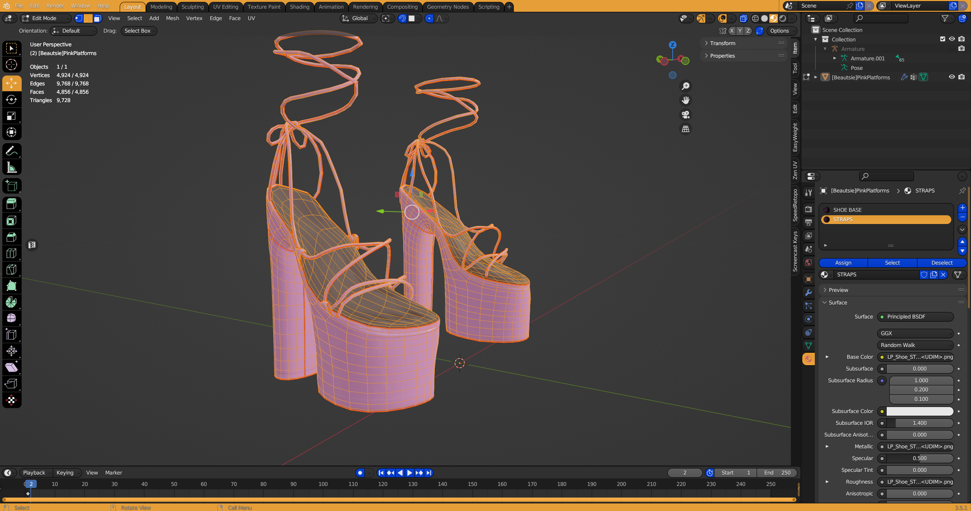
Task: Hide [Beautsie]PinkPlatforms with eye icon
Action: click(x=952, y=77)
